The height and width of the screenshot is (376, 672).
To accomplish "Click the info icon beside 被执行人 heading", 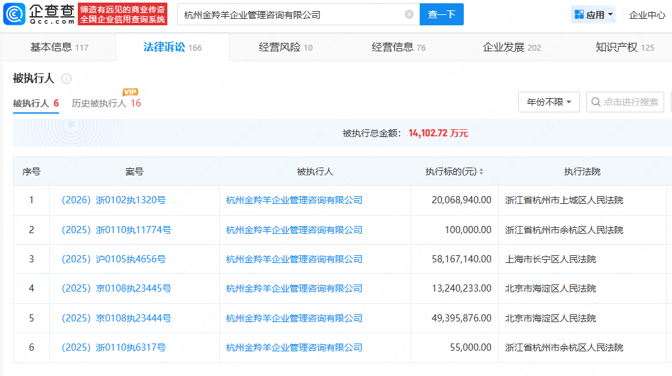I will tap(66, 79).
